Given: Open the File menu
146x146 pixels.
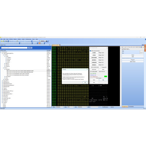Looking at the screenshot, I should pos(1,39).
